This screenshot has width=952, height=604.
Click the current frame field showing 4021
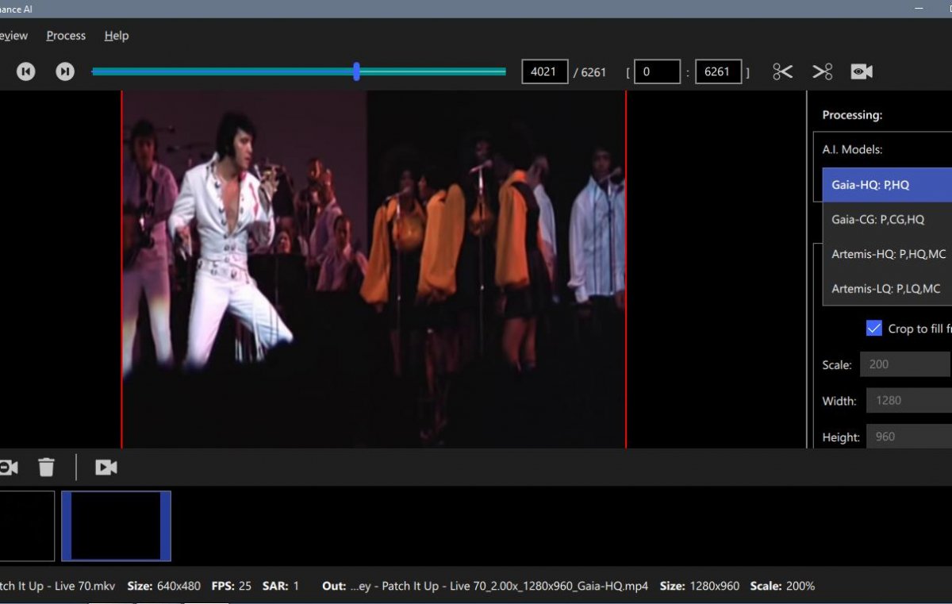544,71
